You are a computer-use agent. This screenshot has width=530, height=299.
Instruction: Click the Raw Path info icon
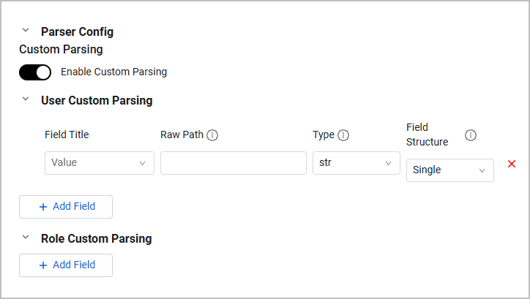tap(212, 135)
